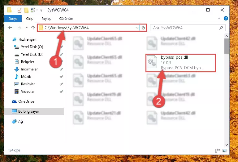Image resolution: width=238 pixels, height=162 pixels.
Task: Maximize the SysWOW64 window
Action: [208, 10]
